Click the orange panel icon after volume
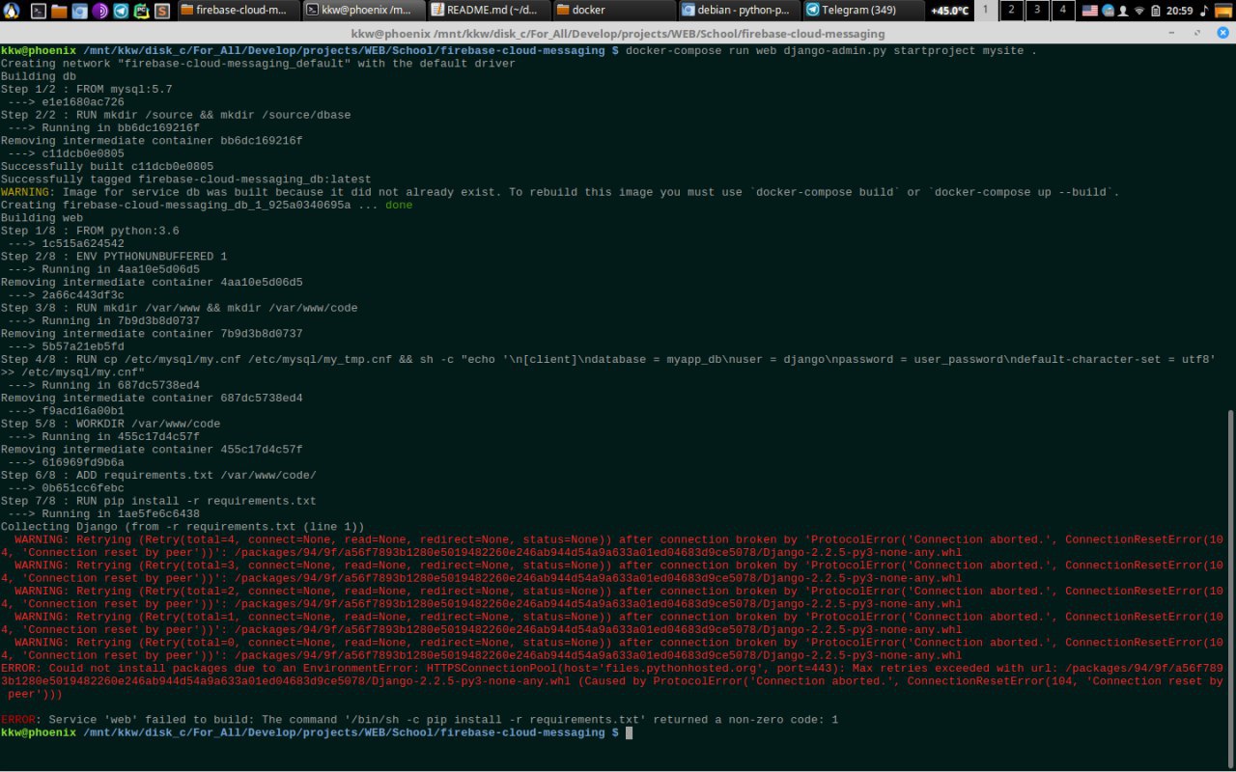 pyautogui.click(x=1223, y=11)
